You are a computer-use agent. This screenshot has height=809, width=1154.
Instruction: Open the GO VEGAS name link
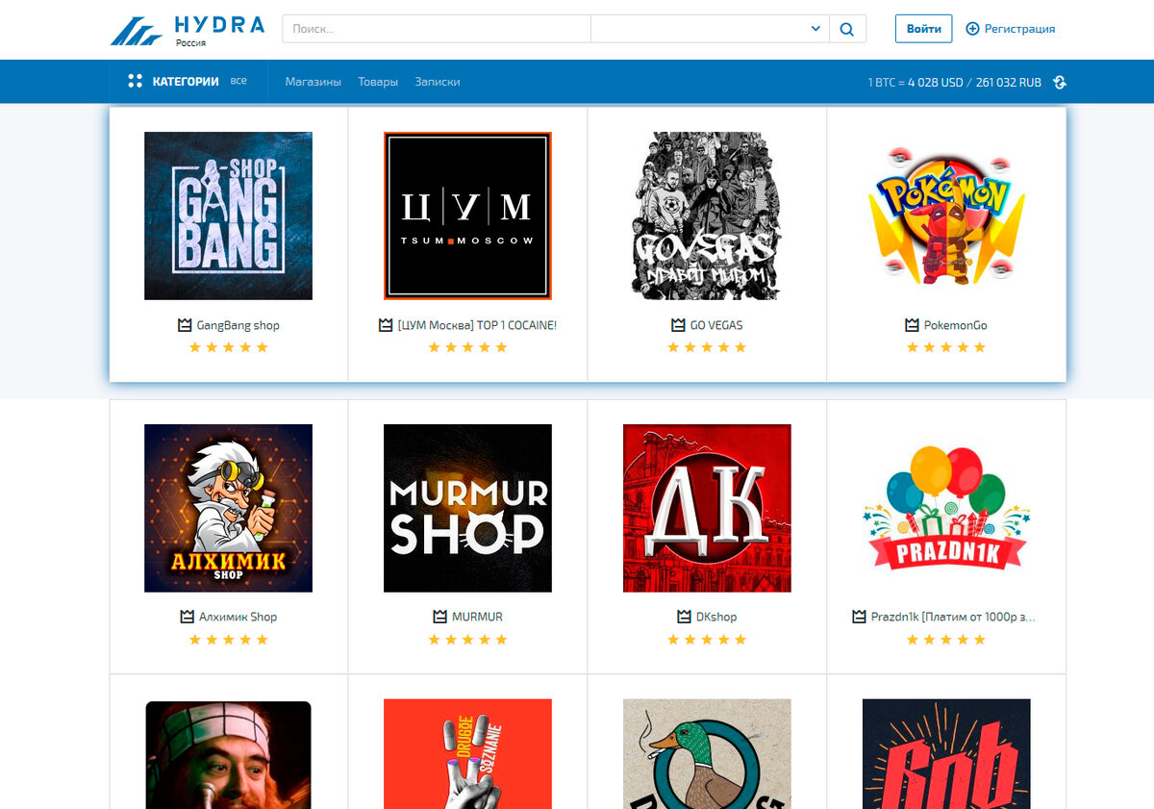click(716, 325)
